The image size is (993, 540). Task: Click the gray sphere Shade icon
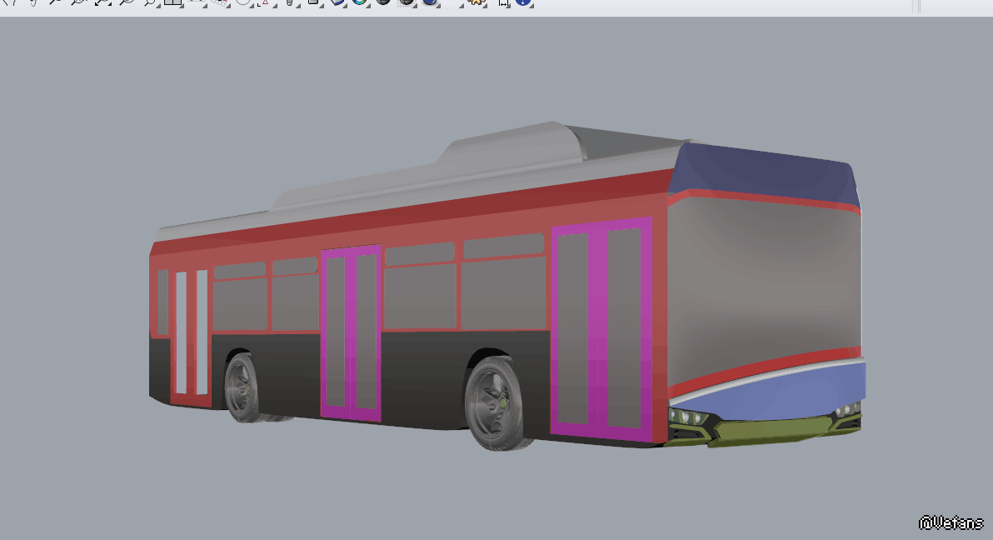click(383, 2)
